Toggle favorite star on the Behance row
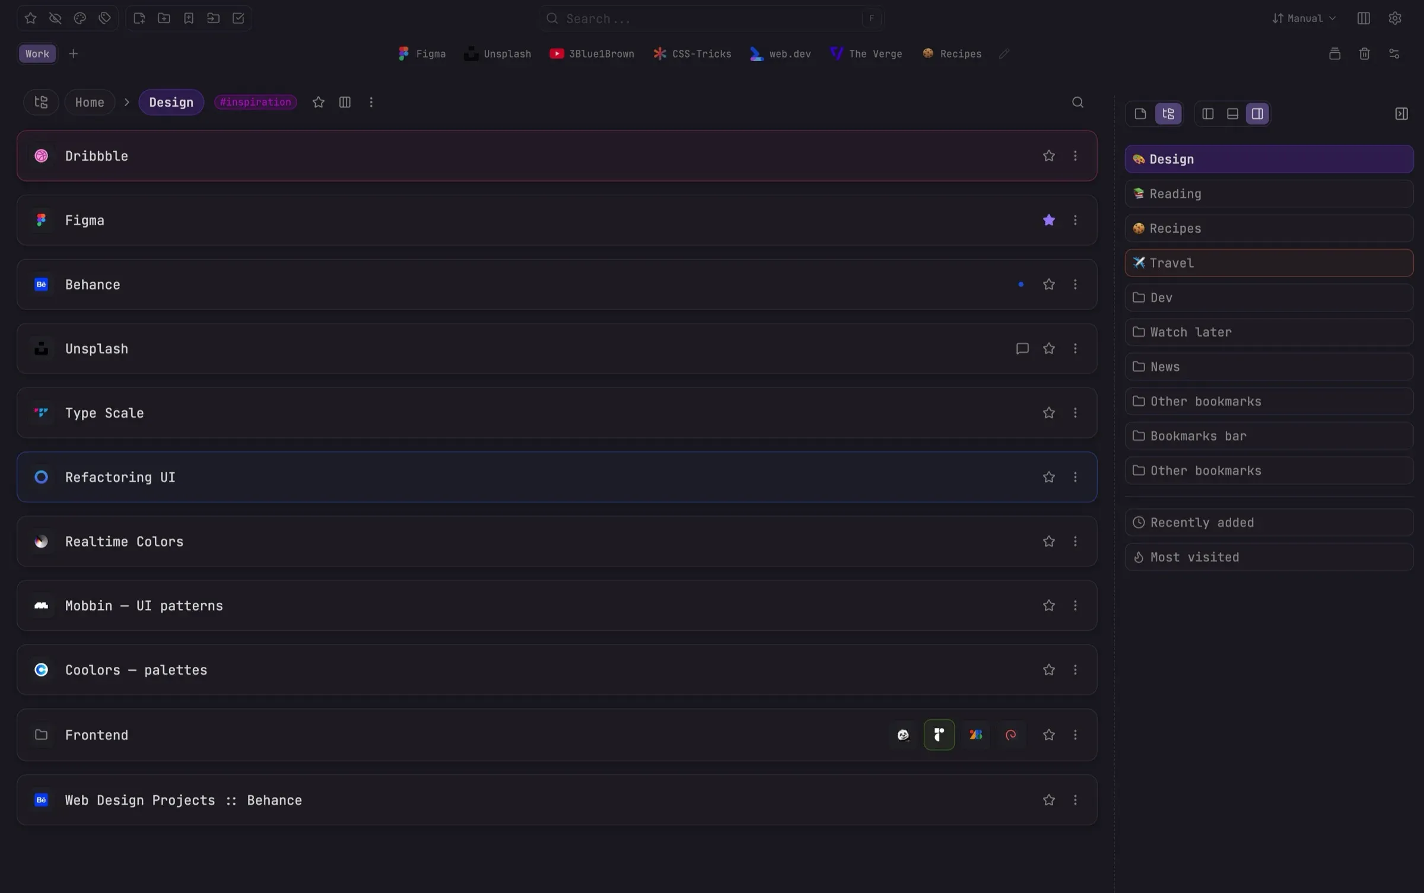Image resolution: width=1424 pixels, height=893 pixels. click(1049, 285)
